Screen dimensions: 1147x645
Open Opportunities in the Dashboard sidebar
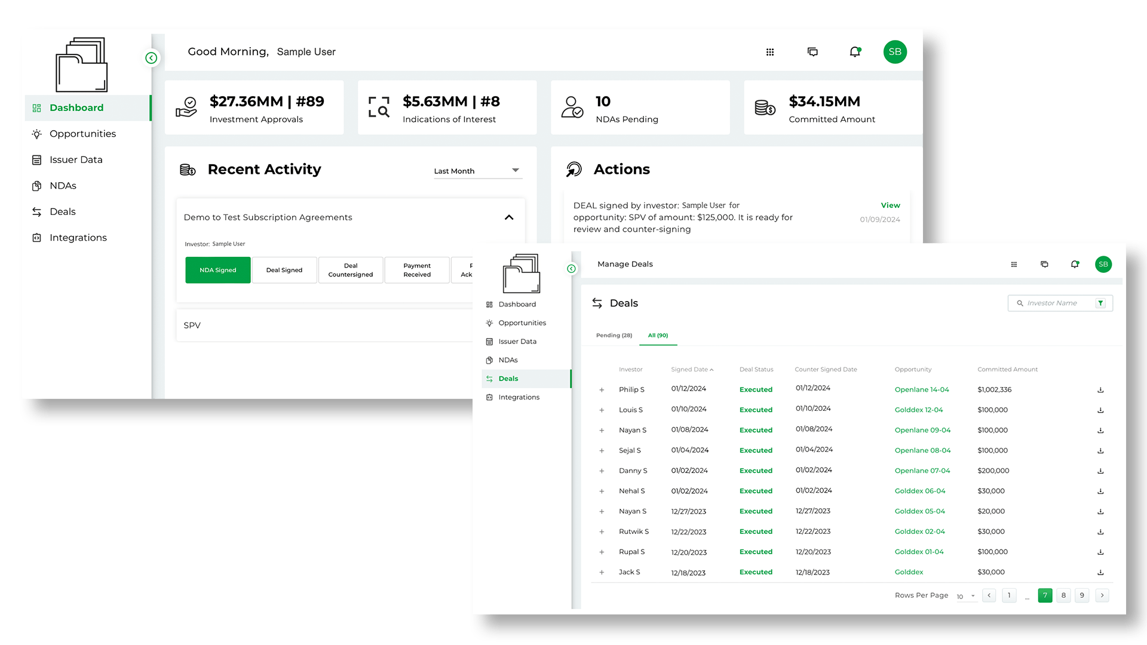point(82,134)
